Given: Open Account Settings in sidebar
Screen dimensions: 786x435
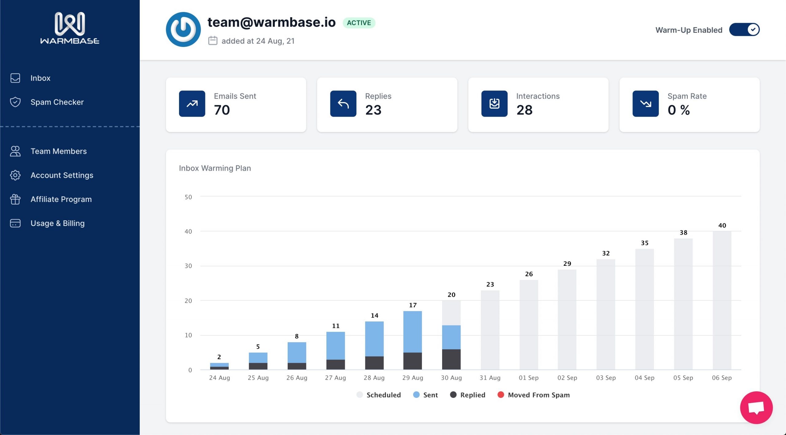Looking at the screenshot, I should click(62, 175).
